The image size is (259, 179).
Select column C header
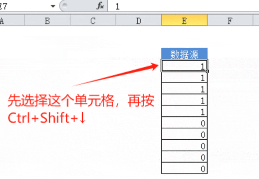pyautogui.click(x=93, y=21)
